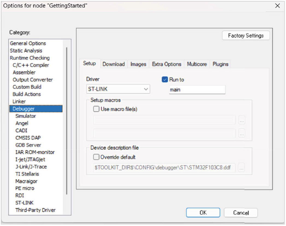Close the Options dialog window
The height and width of the screenshot is (226, 286).
[278, 6]
